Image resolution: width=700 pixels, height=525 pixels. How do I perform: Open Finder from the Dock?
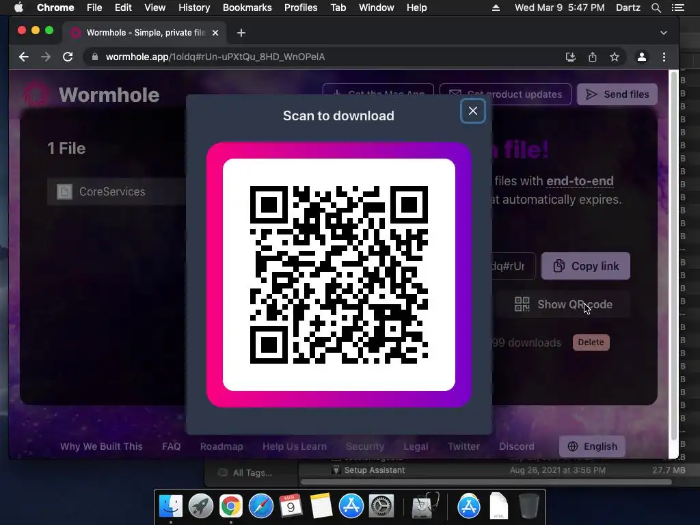170,506
